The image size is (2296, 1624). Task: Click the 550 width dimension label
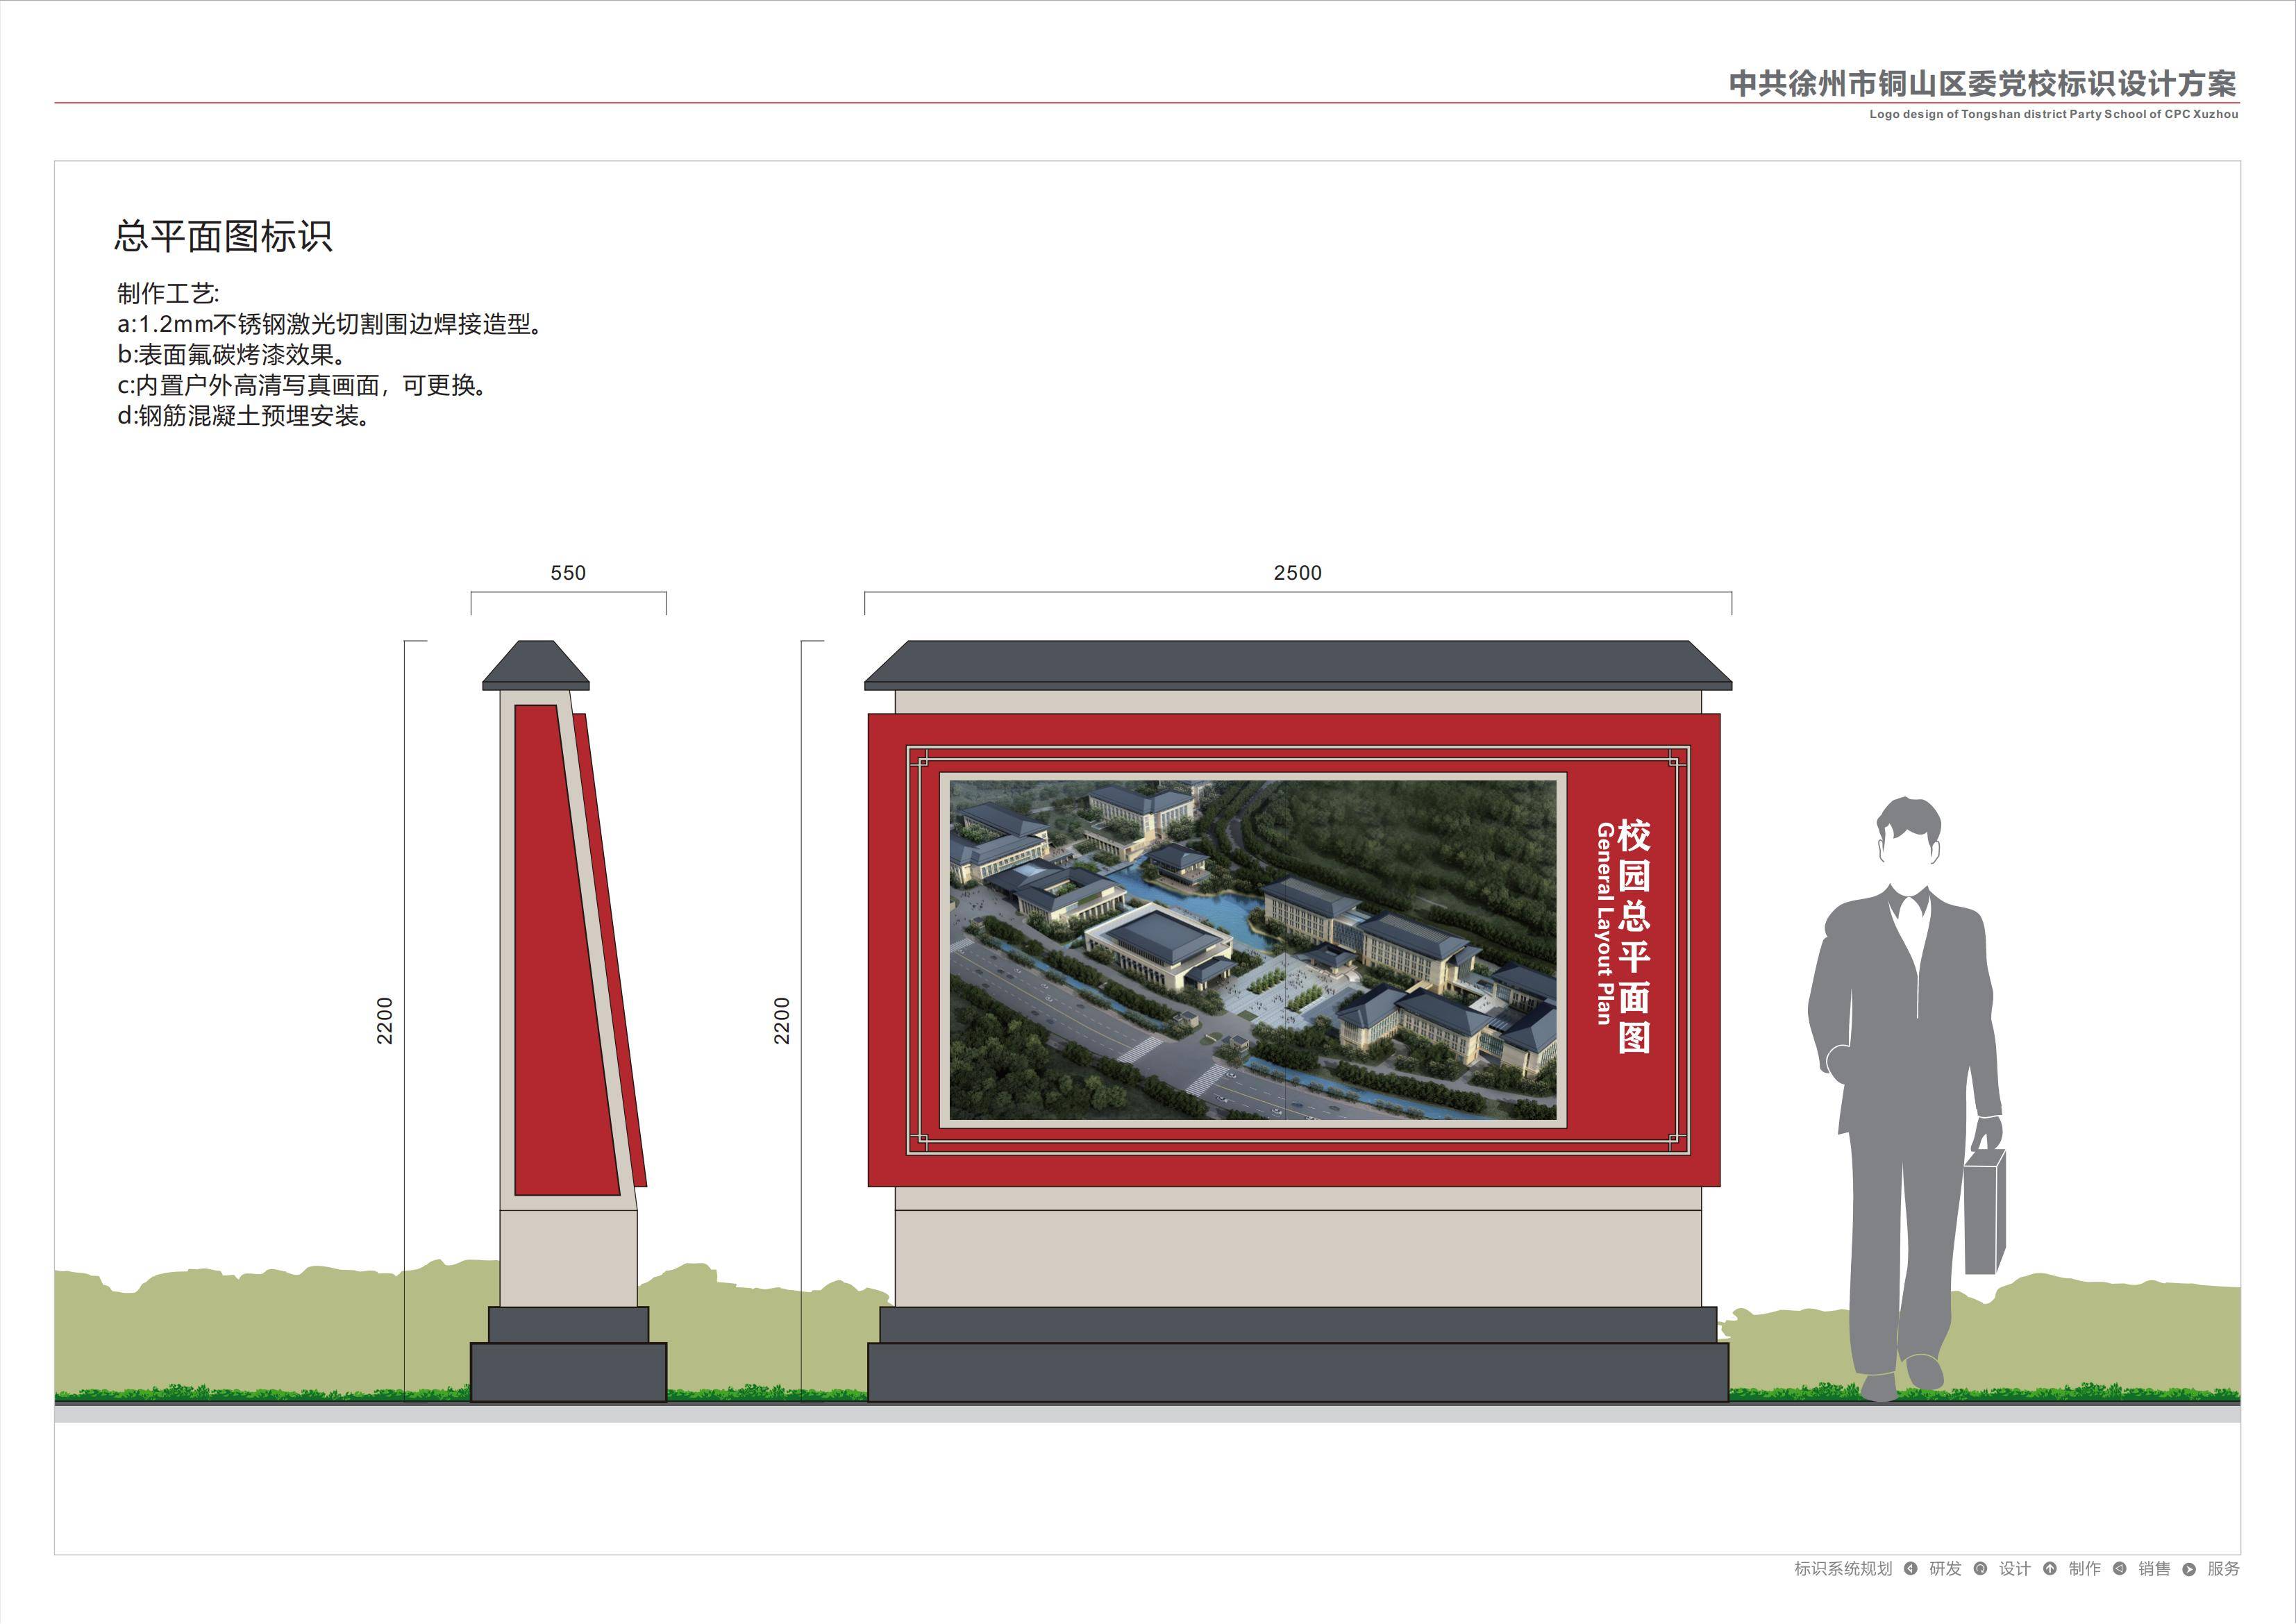568,573
